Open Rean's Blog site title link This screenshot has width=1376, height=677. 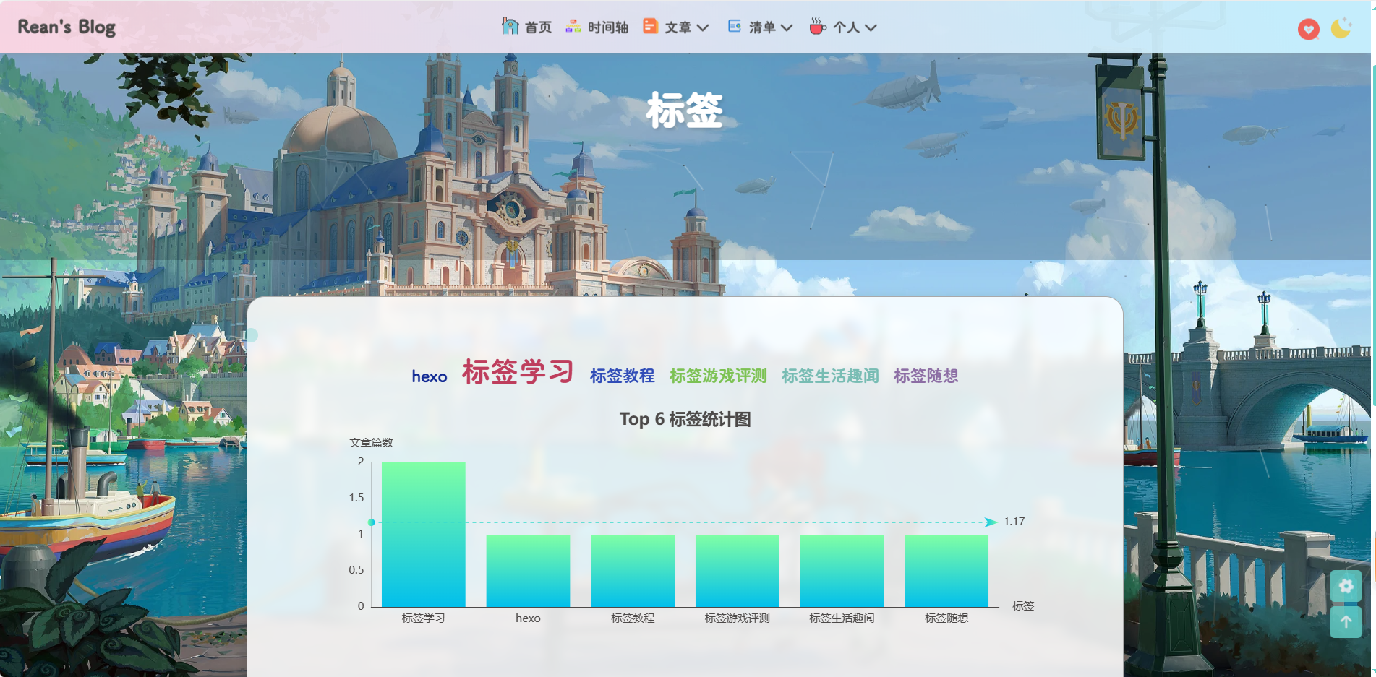tap(67, 27)
